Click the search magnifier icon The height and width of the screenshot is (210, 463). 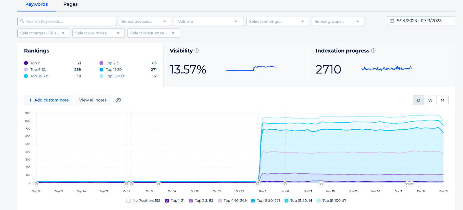point(22,21)
